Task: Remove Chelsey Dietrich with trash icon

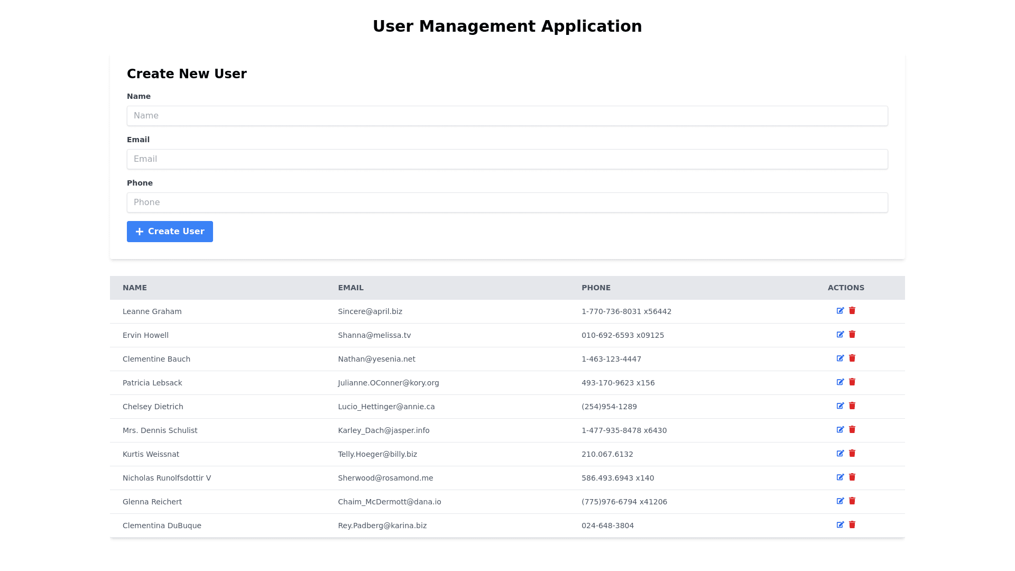Action: click(x=852, y=406)
